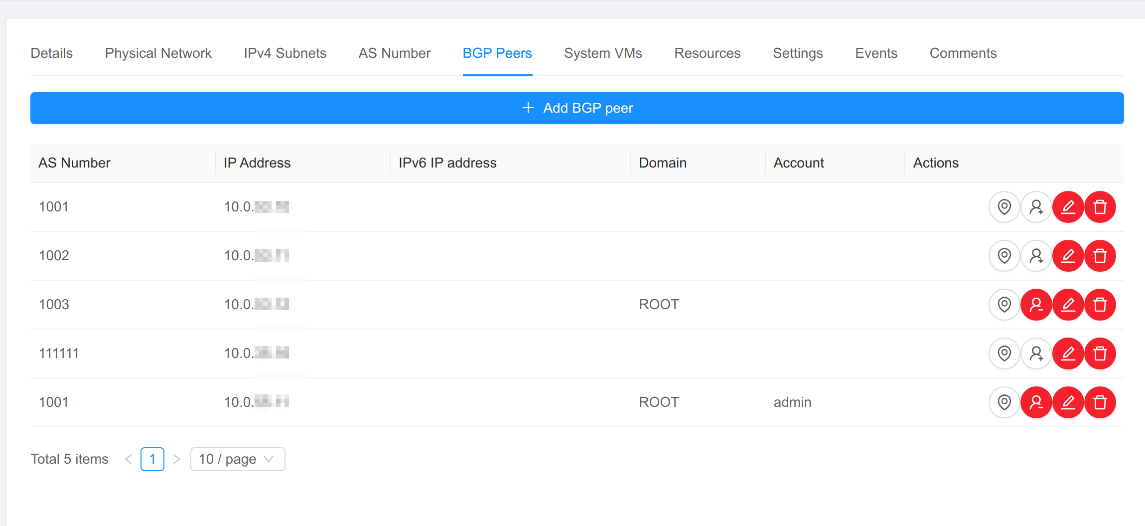Edit the BGP peer with AS Number 1001
Image resolution: width=1145 pixels, height=526 pixels.
click(x=1068, y=207)
